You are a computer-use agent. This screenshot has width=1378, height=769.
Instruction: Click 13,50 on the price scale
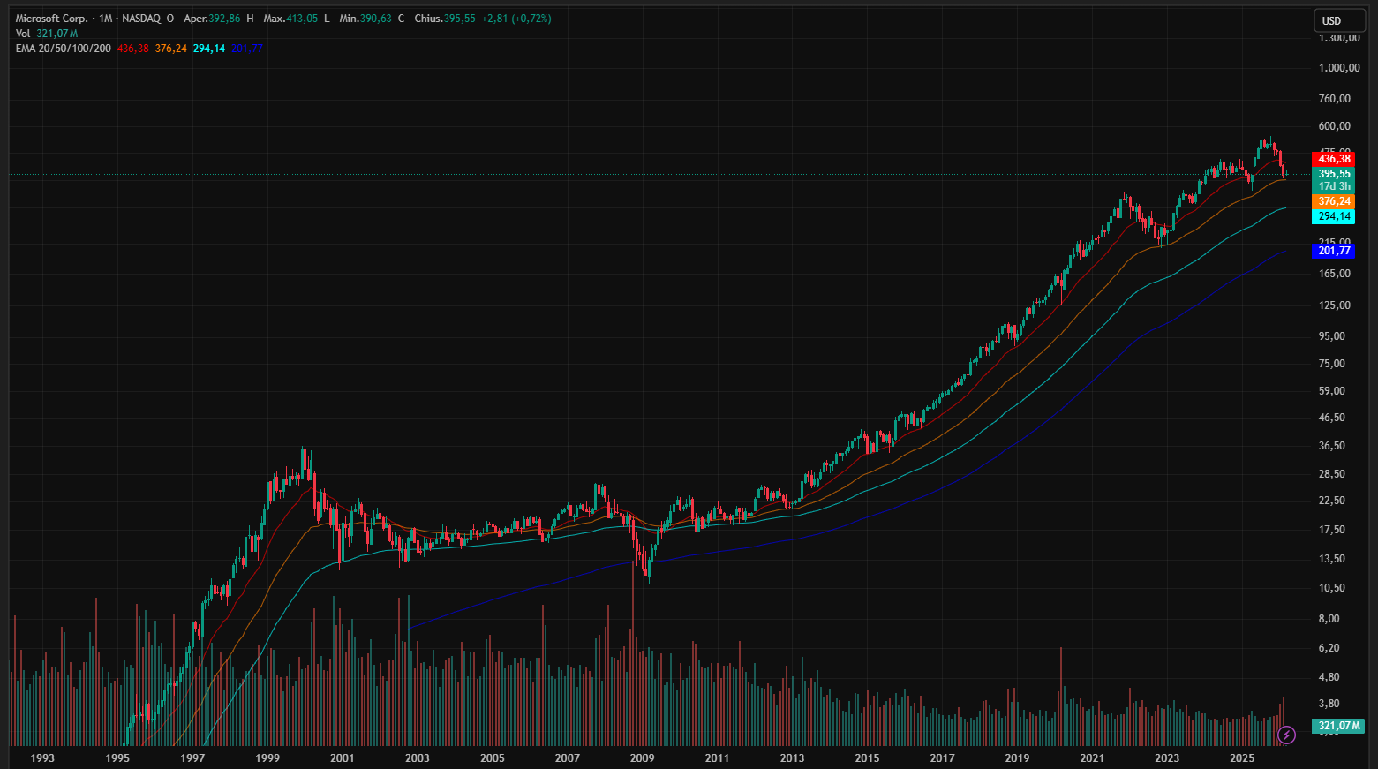click(1332, 559)
